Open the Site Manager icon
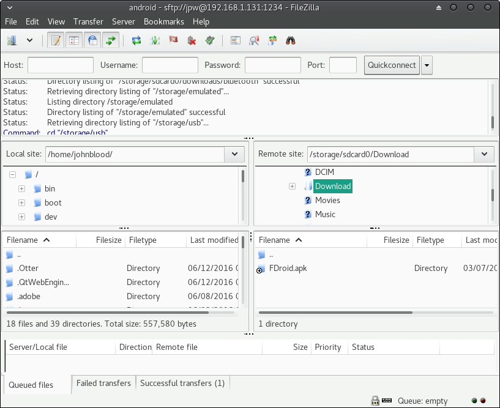500x408 pixels. pyautogui.click(x=12, y=41)
